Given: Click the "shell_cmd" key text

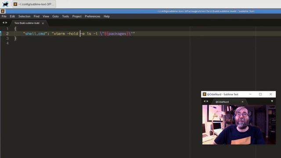Looking at the screenshot, I should [35, 34].
